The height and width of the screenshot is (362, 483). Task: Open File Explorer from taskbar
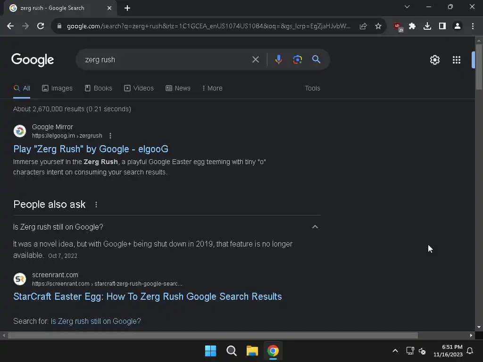click(x=252, y=351)
